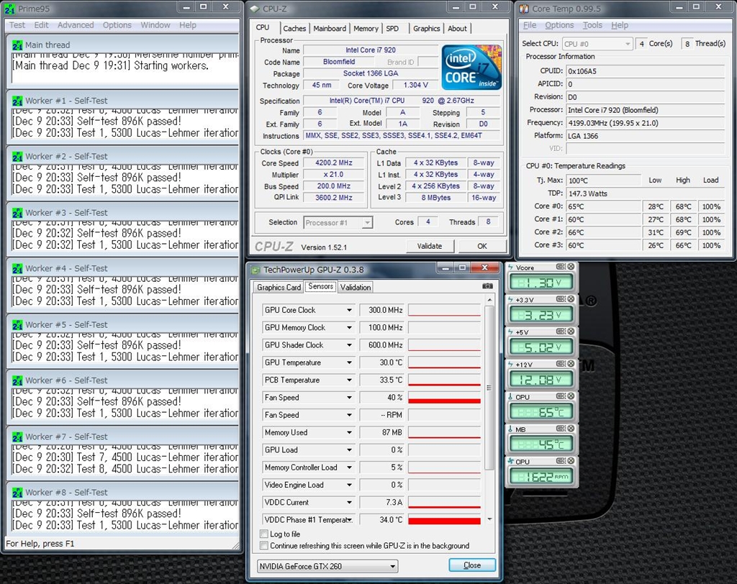Open the Fan Speed percent sensor dropdown
Image resolution: width=737 pixels, height=584 pixels.
coord(349,398)
